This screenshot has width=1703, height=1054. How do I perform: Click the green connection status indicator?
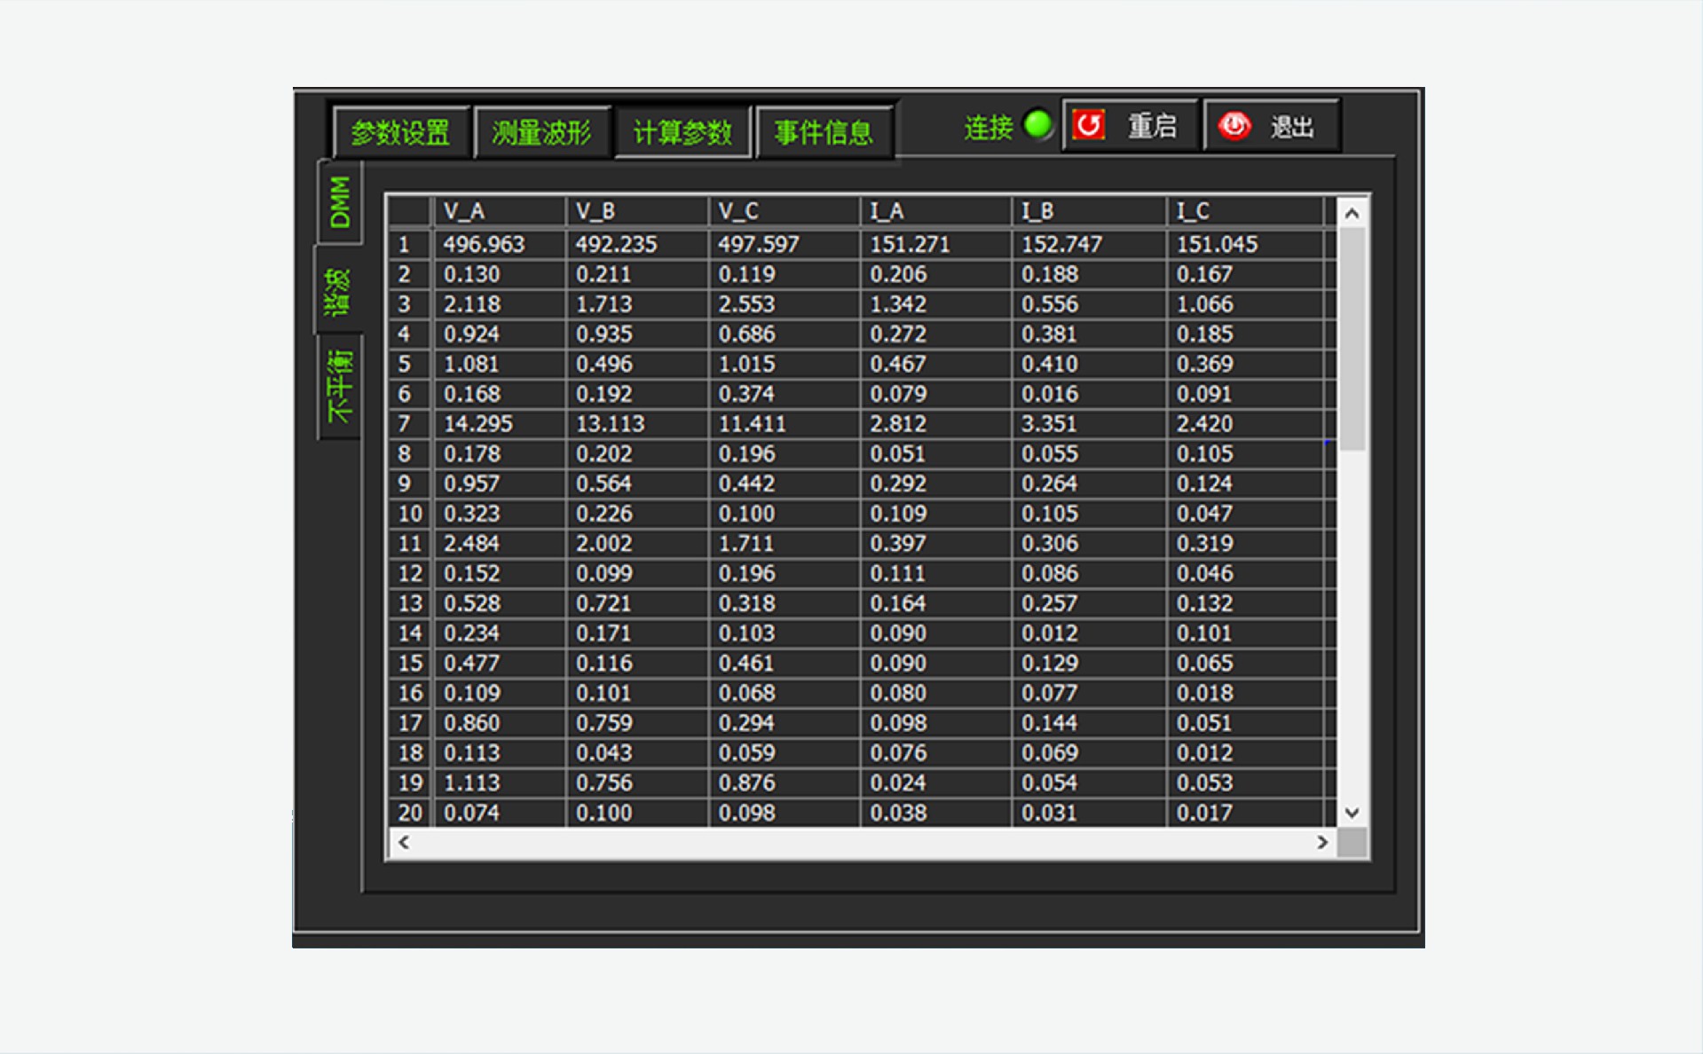(x=1037, y=125)
